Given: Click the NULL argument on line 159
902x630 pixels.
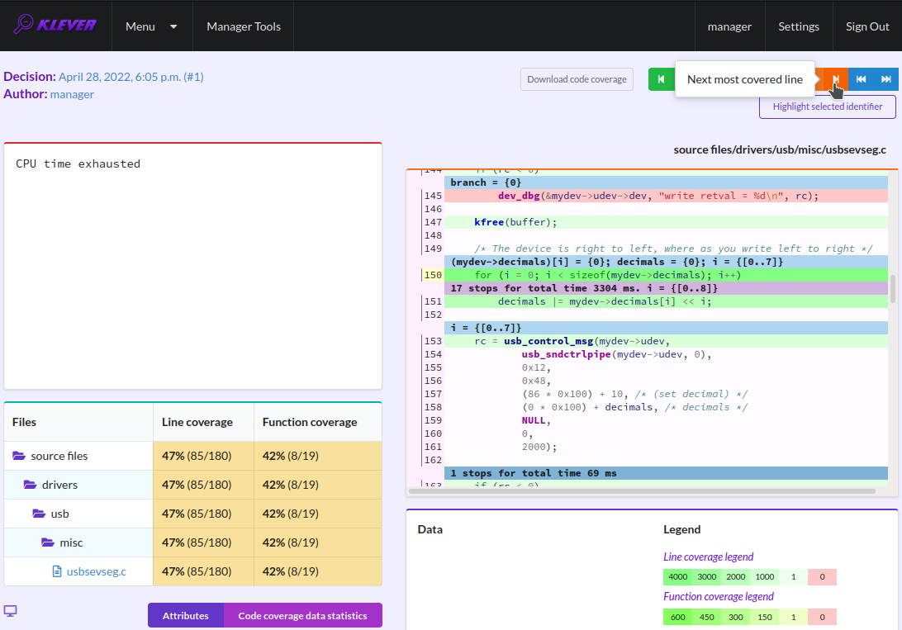Looking at the screenshot, I should point(534,420).
